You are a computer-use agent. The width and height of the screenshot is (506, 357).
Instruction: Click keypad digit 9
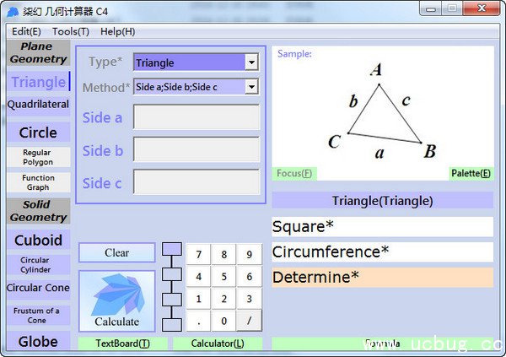point(249,255)
